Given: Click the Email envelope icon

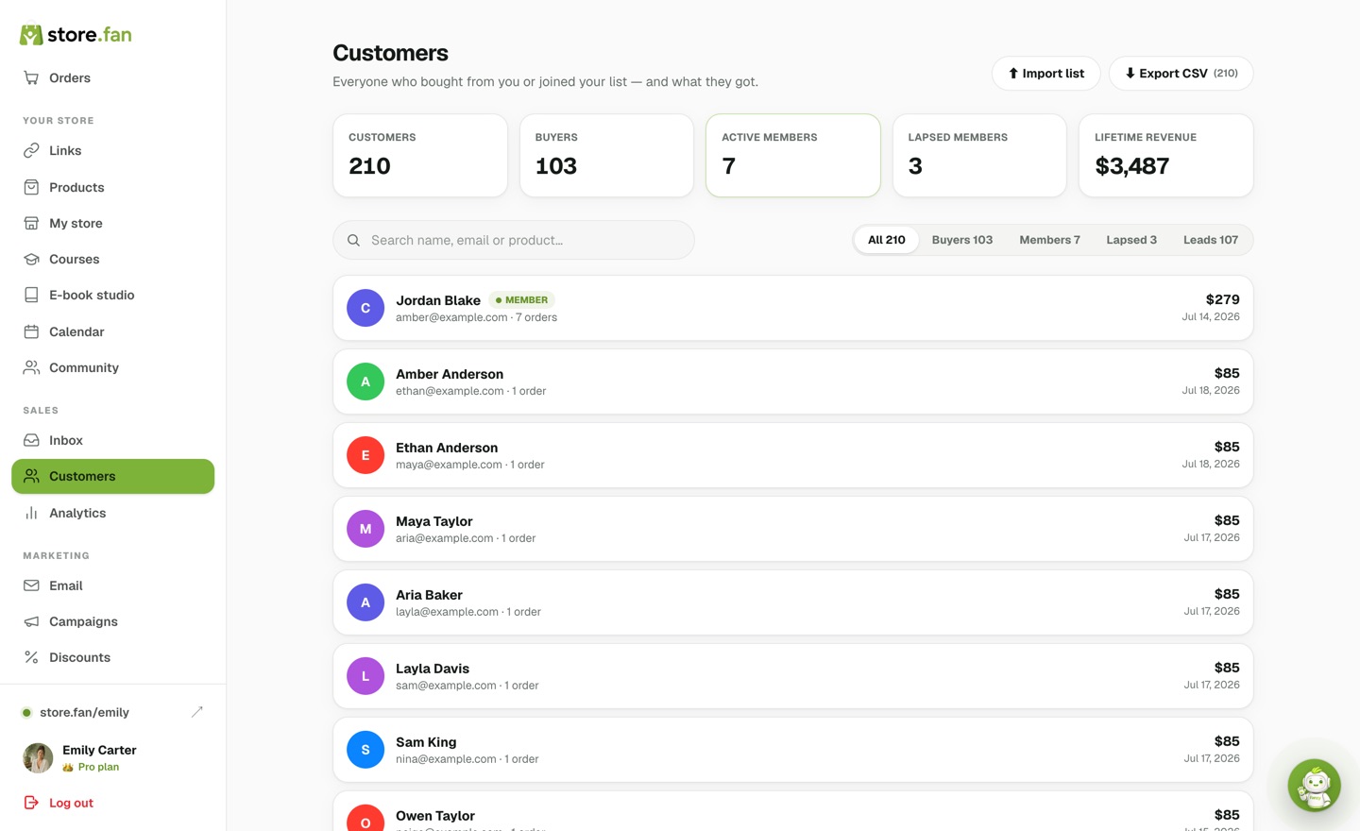Looking at the screenshot, I should 31,586.
